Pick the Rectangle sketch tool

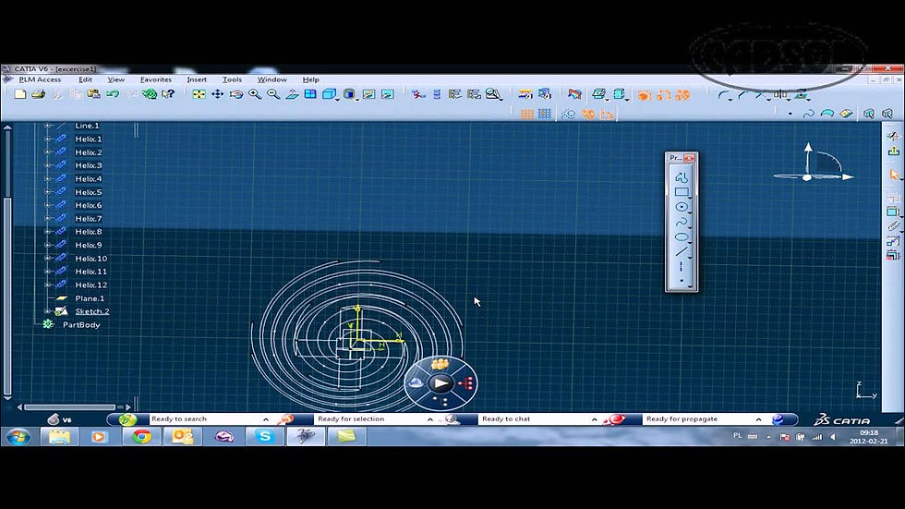click(682, 192)
